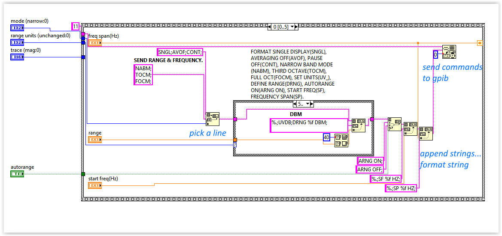Click the 'pick a line' comment
Screen dimensions: 502x236
coord(207,134)
